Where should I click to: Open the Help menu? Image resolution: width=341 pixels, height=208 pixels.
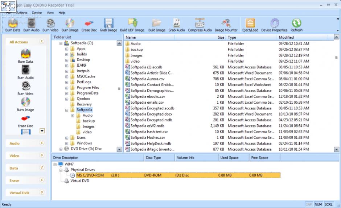click(x=62, y=13)
